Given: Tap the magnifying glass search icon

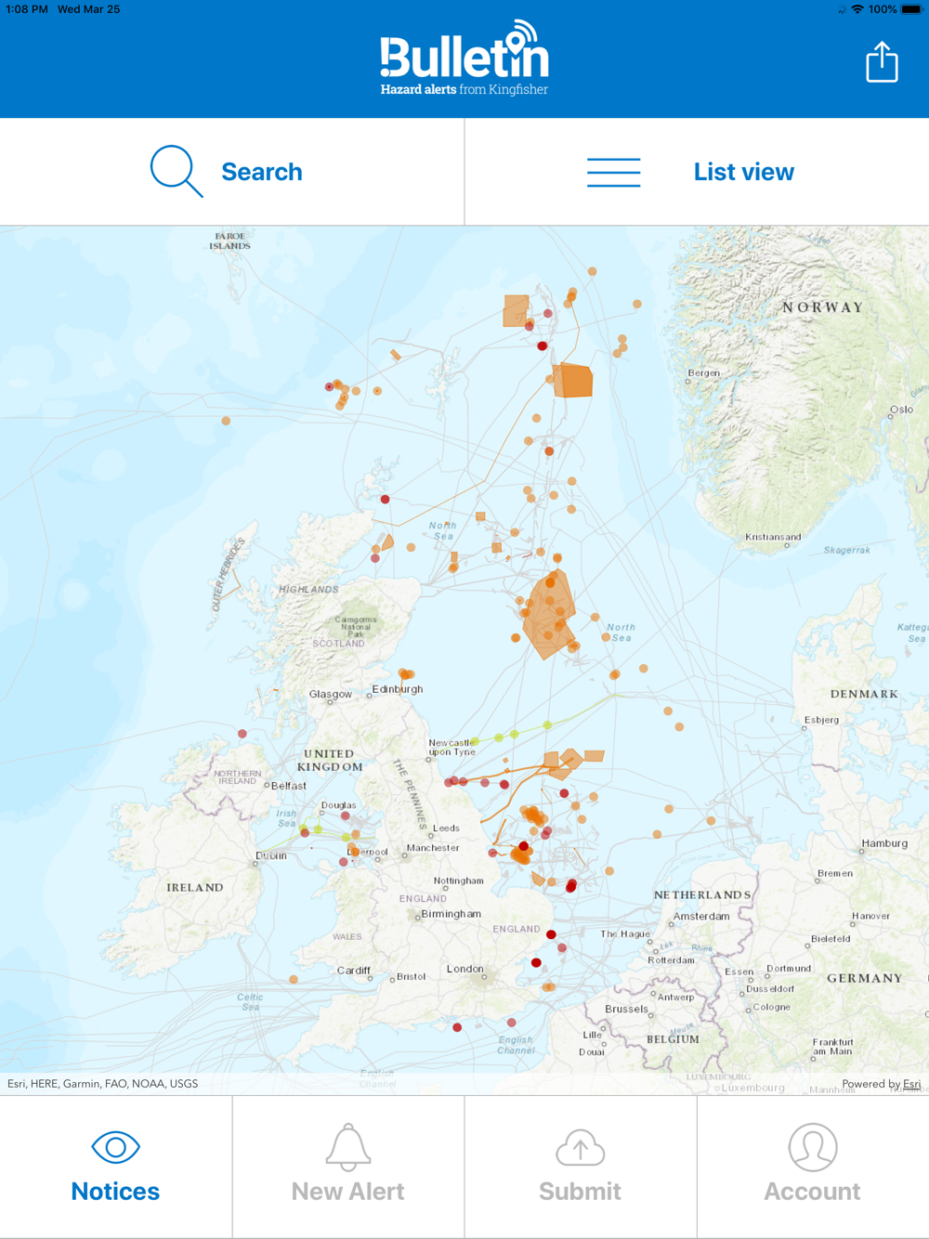Looking at the screenshot, I should (177, 171).
